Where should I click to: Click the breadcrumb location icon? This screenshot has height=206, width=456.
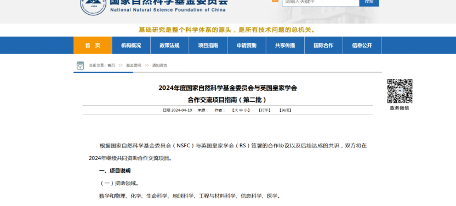[80, 65]
